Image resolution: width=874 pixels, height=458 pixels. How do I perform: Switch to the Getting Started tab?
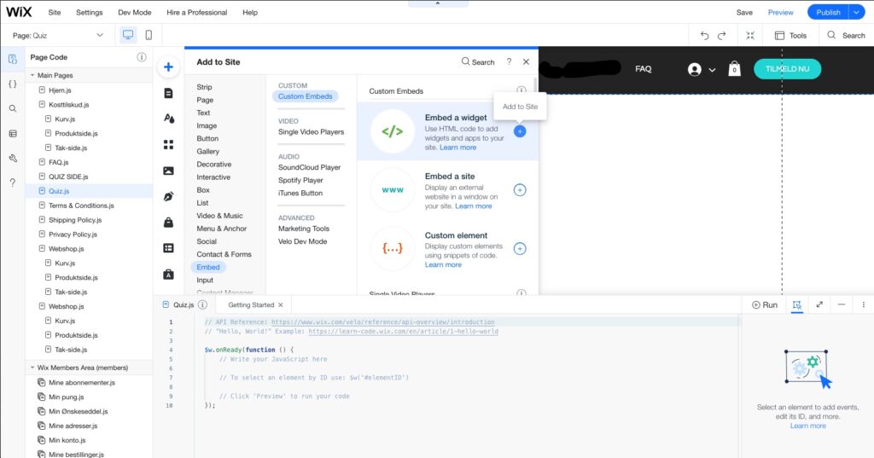[x=251, y=304]
